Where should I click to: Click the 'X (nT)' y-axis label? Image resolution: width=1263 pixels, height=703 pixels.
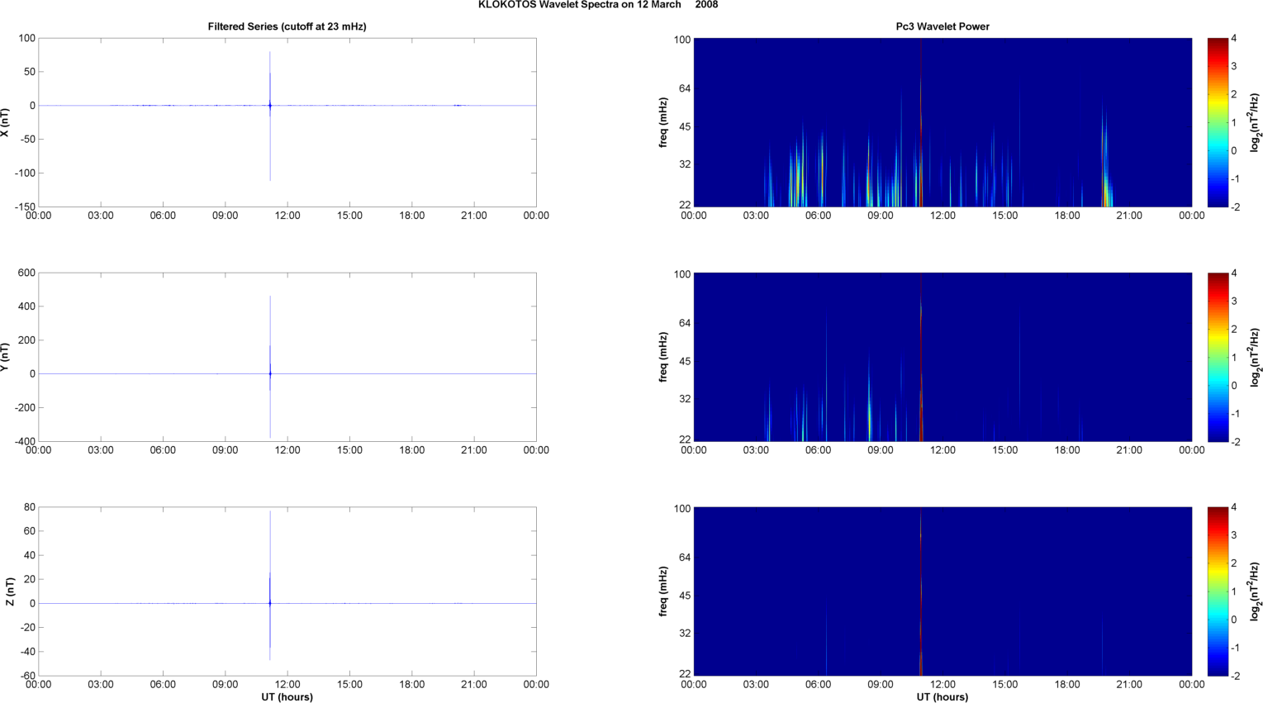(x=6, y=122)
